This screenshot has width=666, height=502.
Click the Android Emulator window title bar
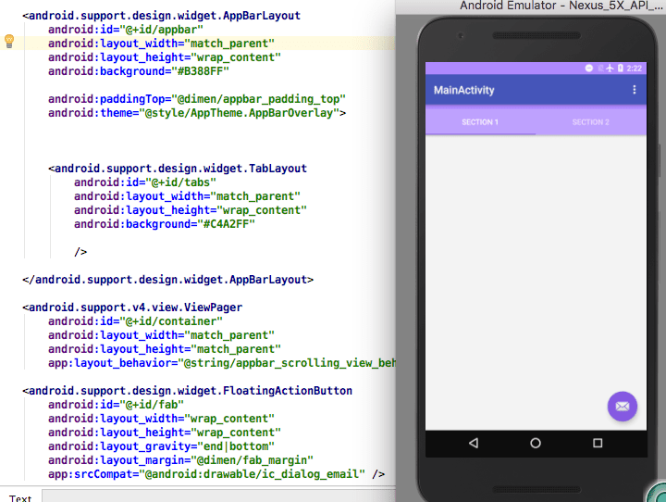click(531, 6)
